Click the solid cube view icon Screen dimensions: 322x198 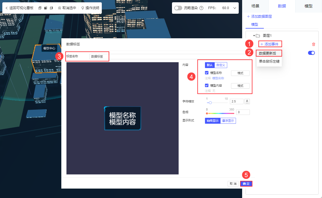(46, 8)
